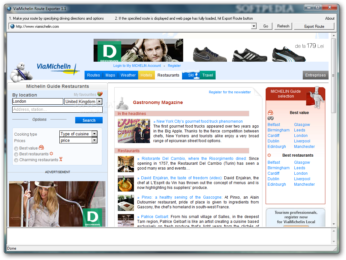Viewport: 346px width, 260px height.
Task: Click Edinburgh under Best value
Action: 277,146
